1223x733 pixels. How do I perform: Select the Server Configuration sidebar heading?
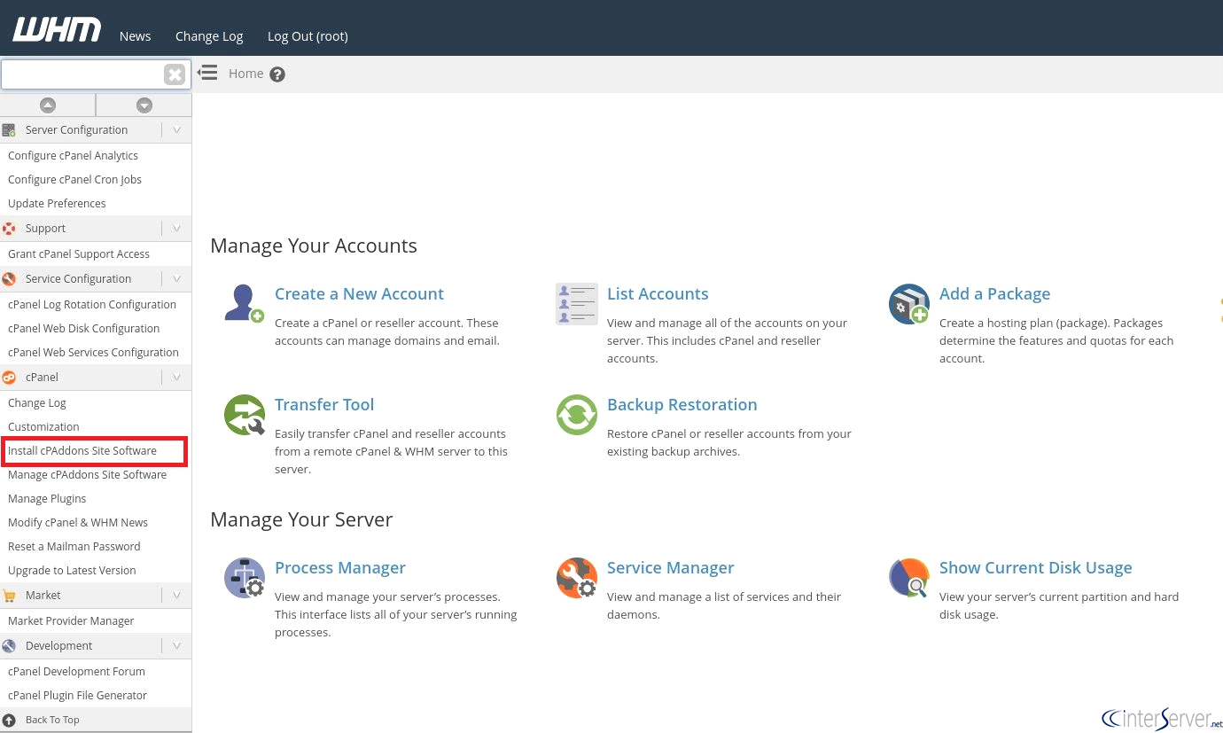tap(76, 130)
